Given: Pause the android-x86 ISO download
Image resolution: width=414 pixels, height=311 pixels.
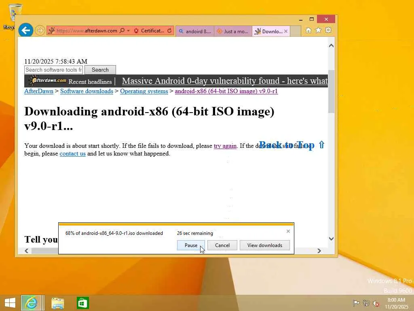Looking at the screenshot, I should click(191, 245).
